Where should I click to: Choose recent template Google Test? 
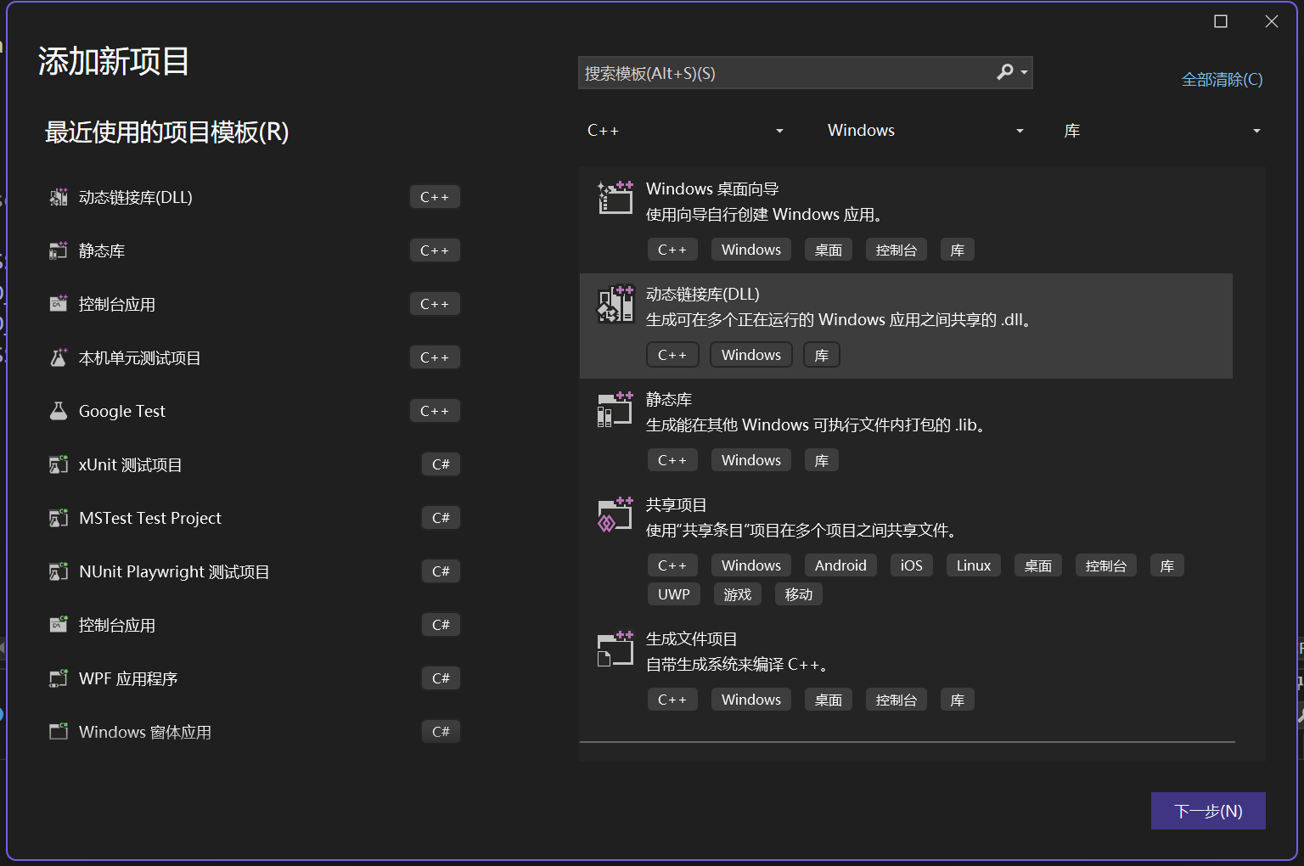pos(255,411)
